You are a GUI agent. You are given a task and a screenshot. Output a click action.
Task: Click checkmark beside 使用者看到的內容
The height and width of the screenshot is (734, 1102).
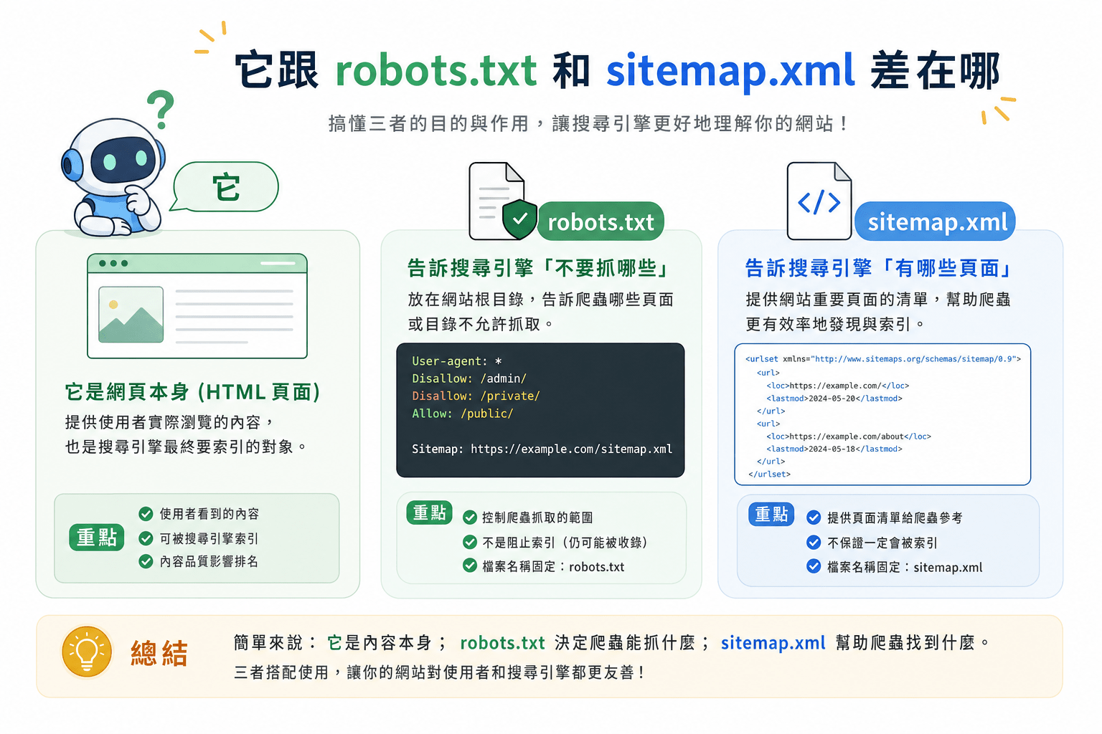(146, 514)
